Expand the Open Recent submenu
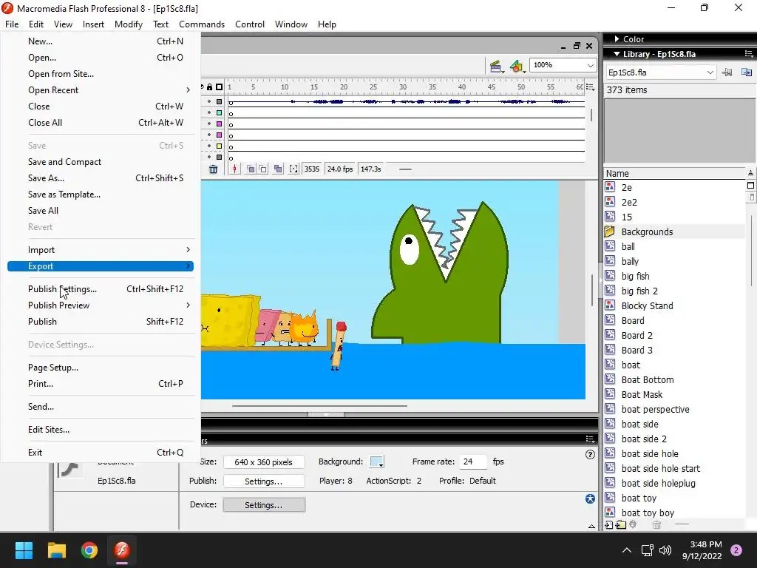The height and width of the screenshot is (568, 757). (x=101, y=89)
